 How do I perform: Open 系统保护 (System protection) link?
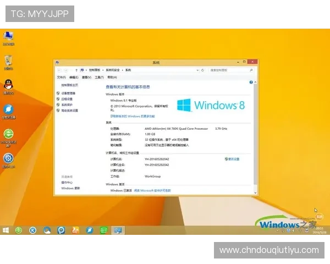click(67, 105)
